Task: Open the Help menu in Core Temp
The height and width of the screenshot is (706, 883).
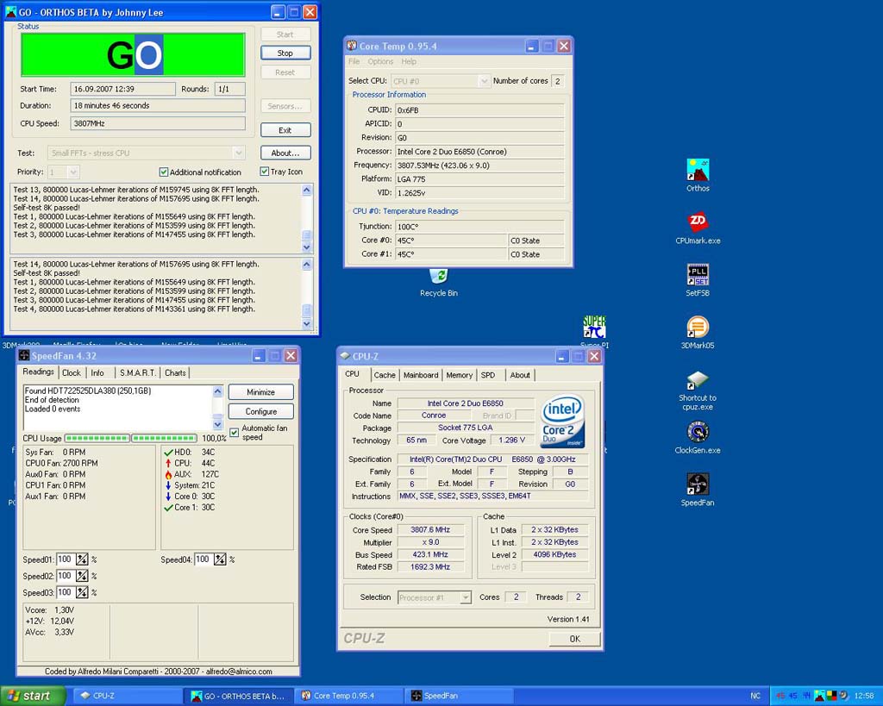Action: (x=409, y=61)
